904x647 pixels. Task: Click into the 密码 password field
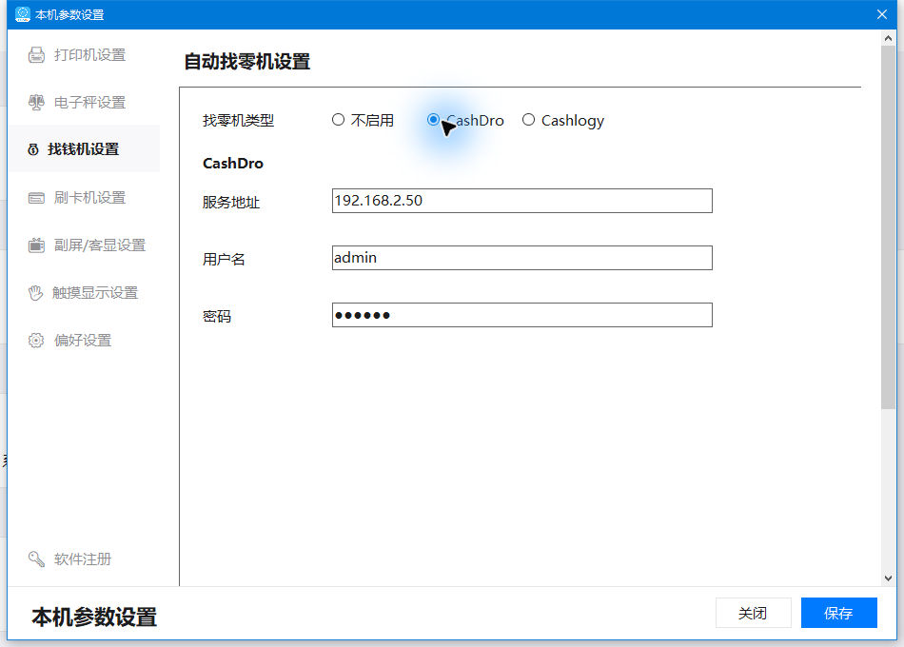[521, 315]
